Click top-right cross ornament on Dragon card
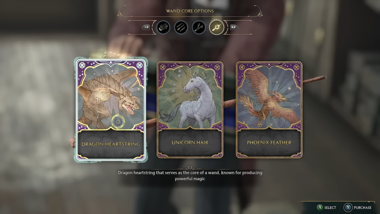 [x=140, y=65]
